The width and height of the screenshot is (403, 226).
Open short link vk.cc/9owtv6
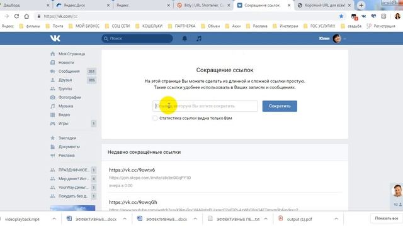[x=132, y=170]
